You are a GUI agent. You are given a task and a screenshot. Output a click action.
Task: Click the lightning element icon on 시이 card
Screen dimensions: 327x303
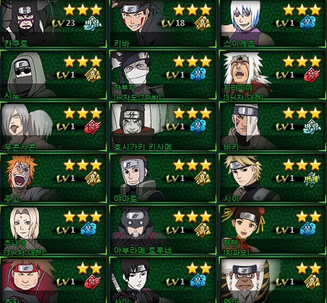point(312,178)
